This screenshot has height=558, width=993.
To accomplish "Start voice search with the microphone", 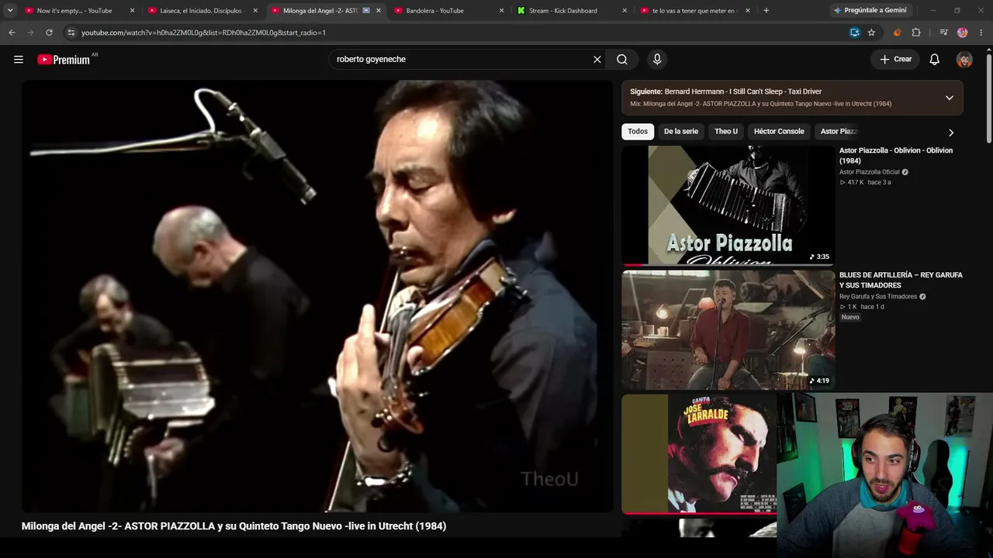I will 657,60.
